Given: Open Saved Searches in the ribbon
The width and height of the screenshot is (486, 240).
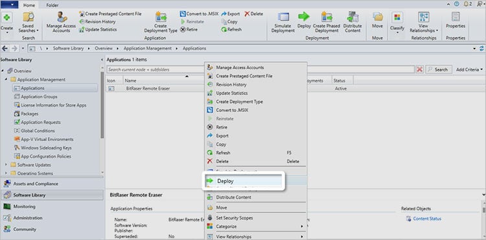Looking at the screenshot, I should point(29,22).
